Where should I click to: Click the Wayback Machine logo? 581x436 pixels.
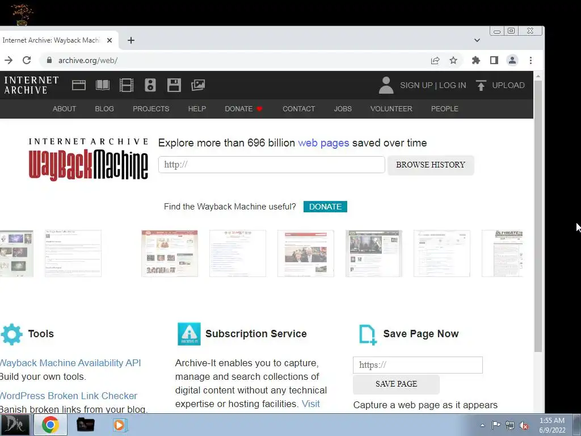pos(88,160)
